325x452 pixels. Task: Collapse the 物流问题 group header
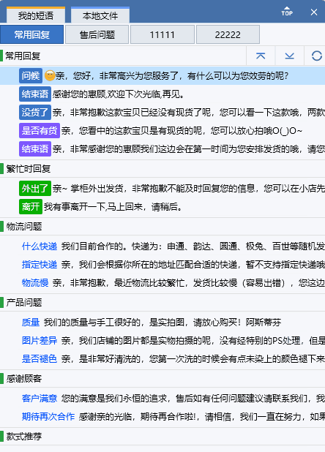click(162, 227)
